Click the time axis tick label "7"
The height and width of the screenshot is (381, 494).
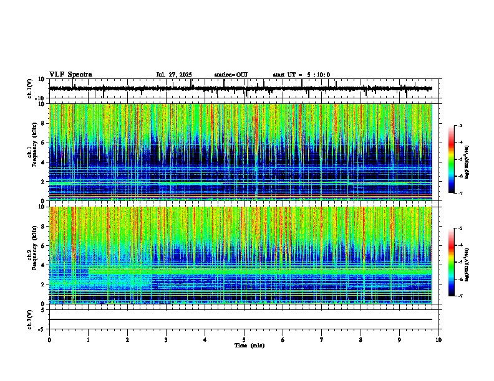point(322,340)
